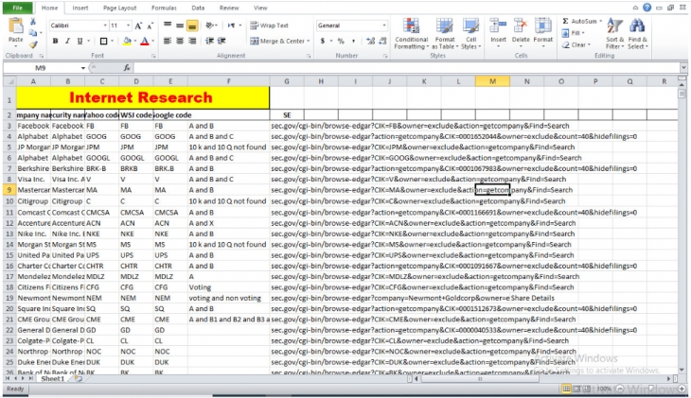The width and height of the screenshot is (691, 398).
Task: Expand the Number dialog launcher
Action: coord(385,56)
